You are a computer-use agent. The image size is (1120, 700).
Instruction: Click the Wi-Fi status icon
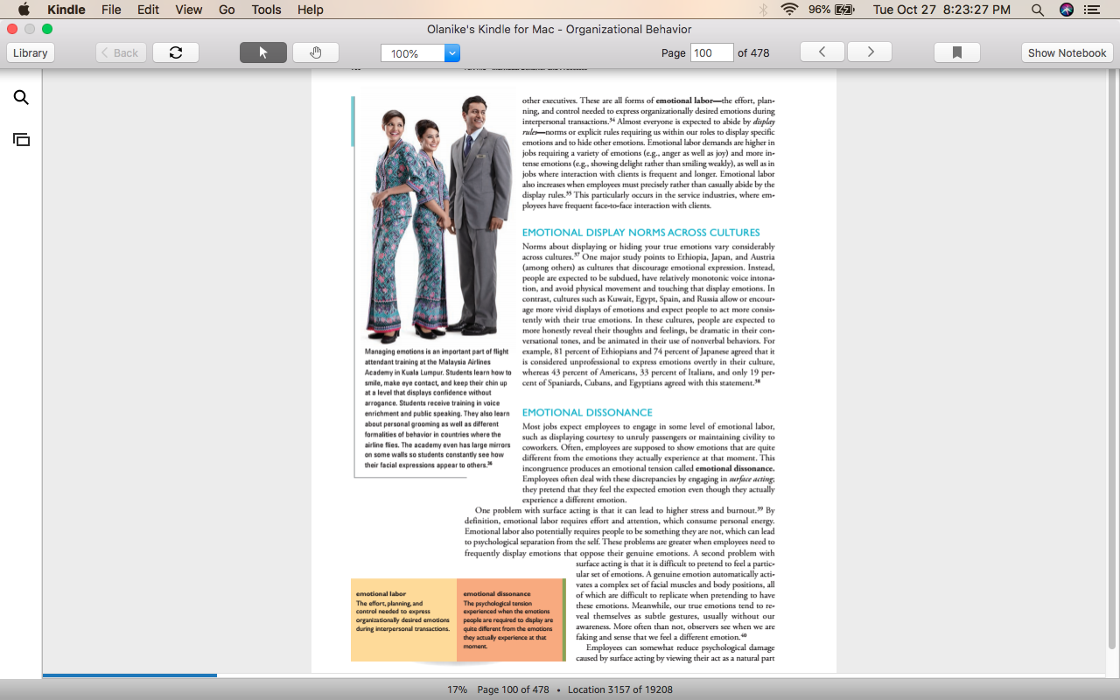(790, 10)
